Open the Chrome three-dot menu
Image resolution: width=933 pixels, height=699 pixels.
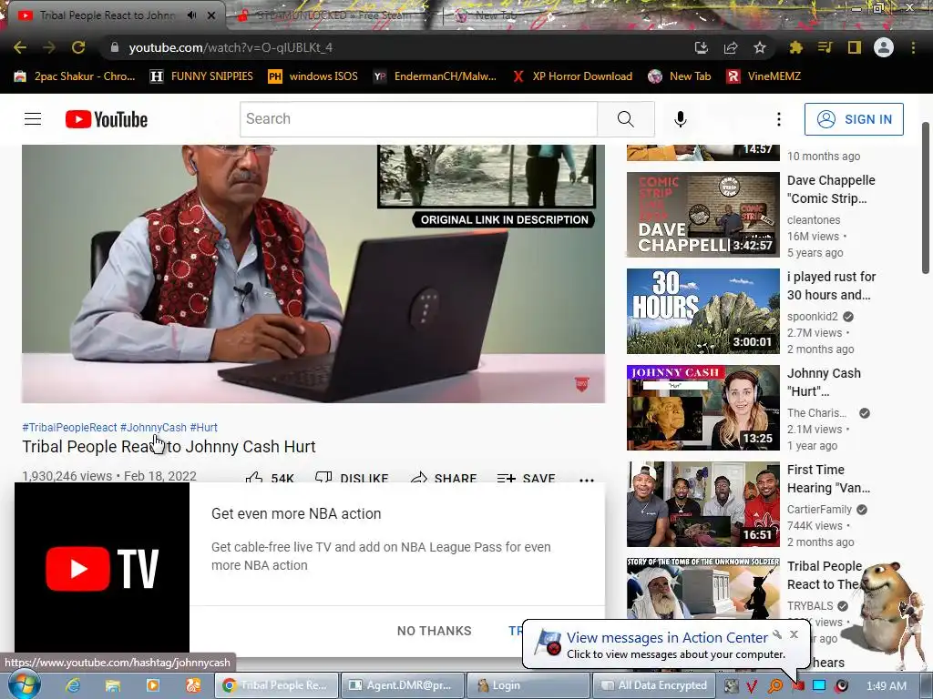913,47
